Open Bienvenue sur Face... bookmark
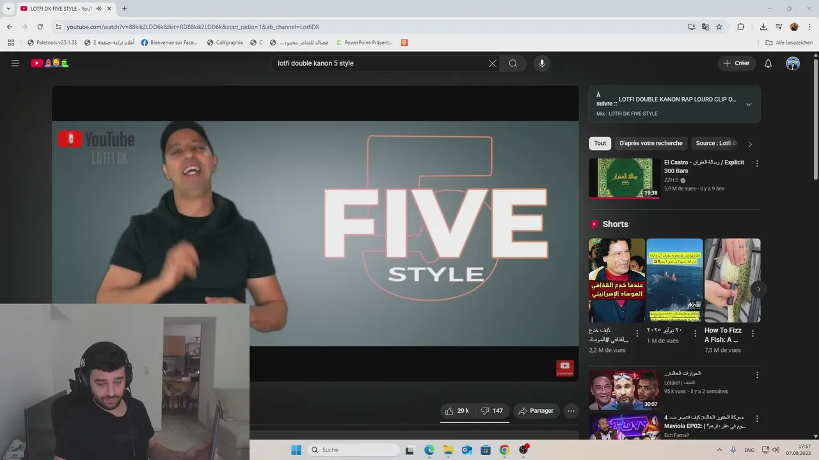 coord(169,43)
